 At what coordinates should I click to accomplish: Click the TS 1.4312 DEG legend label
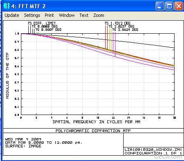click(117, 23)
